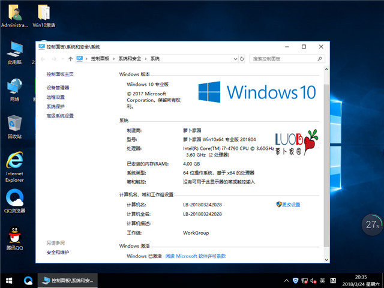Click the Windows 10 专业版 text

click(148, 85)
